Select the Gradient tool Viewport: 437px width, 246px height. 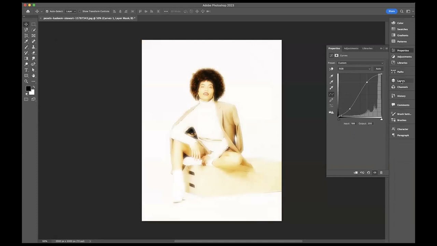coord(26,58)
